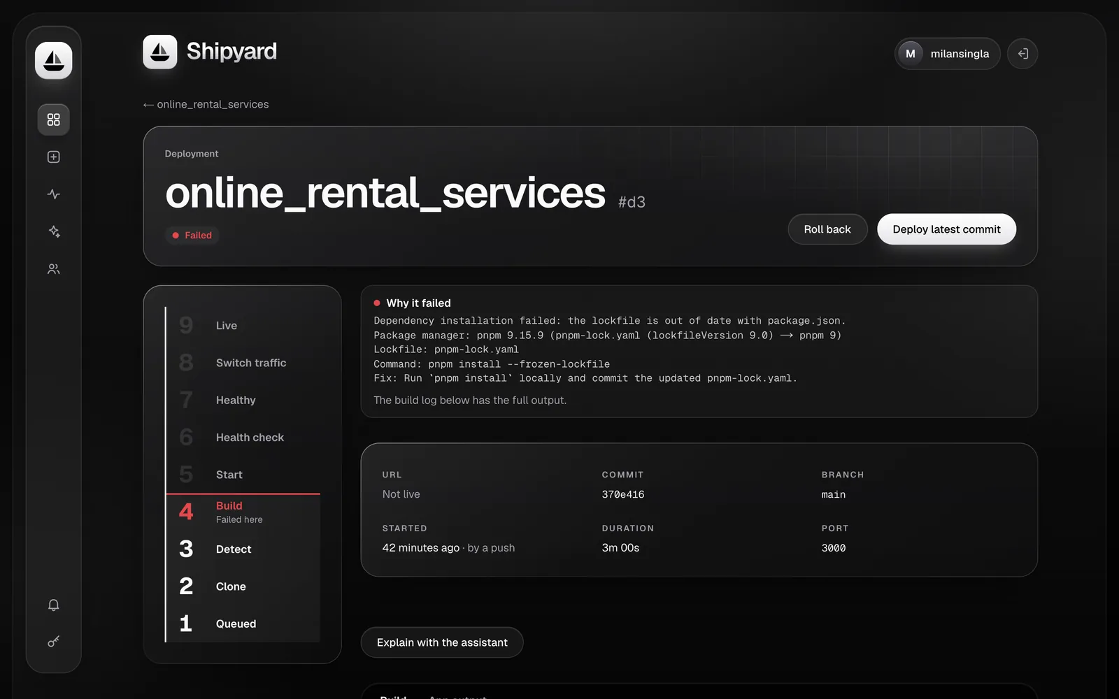Viewport: 1119px width, 699px height.
Task: Click the Failed status badge
Action: click(x=192, y=236)
